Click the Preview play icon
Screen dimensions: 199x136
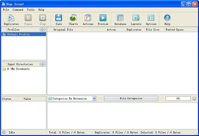[x=103, y=18]
